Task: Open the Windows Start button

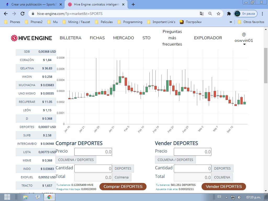Action: 7,197
